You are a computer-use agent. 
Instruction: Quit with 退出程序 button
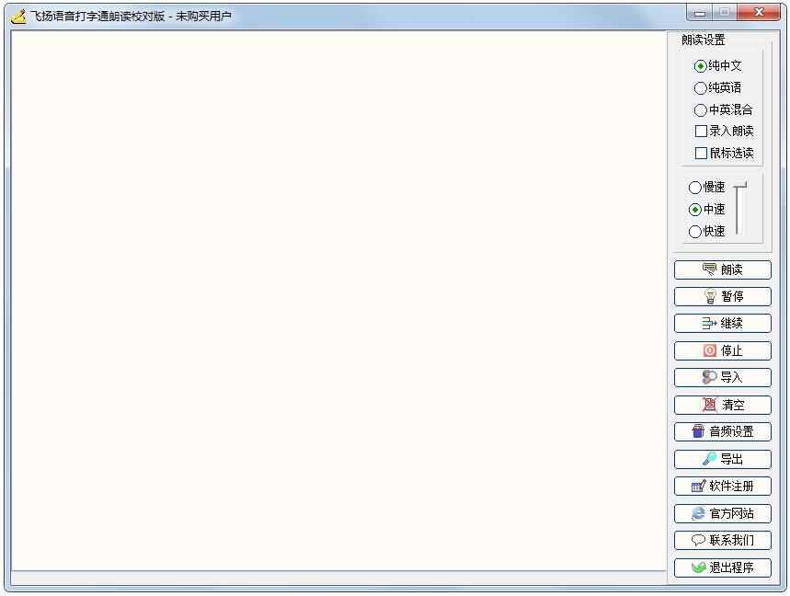pyautogui.click(x=723, y=567)
